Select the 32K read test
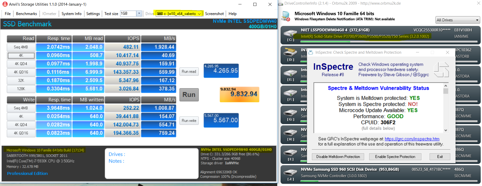This screenshot has height=186, width=482. pyautogui.click(x=21, y=80)
